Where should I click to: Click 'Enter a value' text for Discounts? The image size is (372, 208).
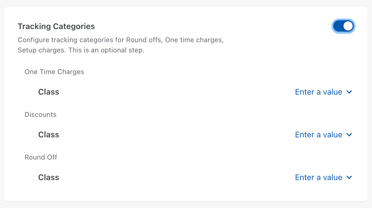pyautogui.click(x=318, y=135)
